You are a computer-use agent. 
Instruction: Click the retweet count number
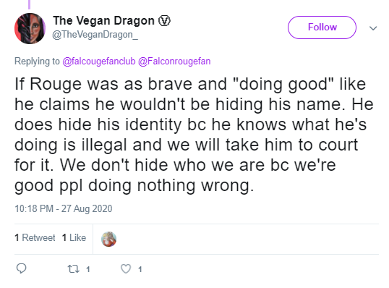[x=87, y=269]
